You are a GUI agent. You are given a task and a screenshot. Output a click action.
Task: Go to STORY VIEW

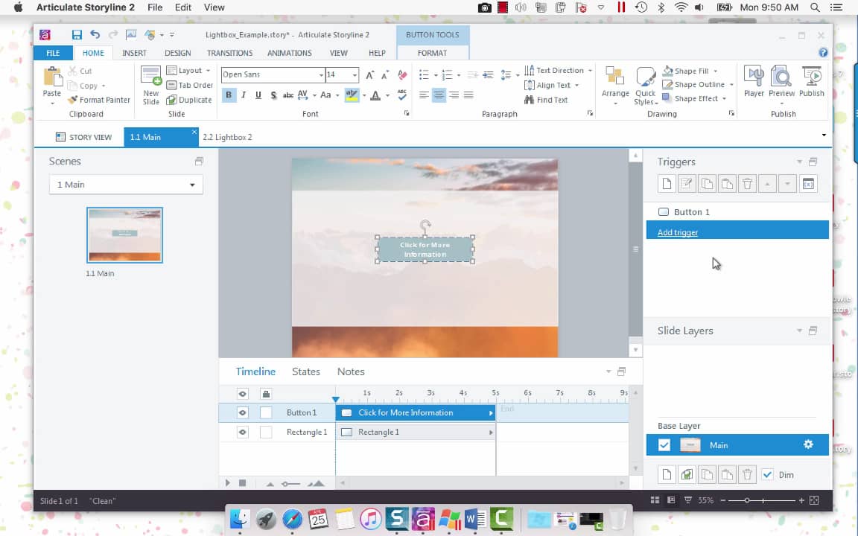(x=83, y=137)
